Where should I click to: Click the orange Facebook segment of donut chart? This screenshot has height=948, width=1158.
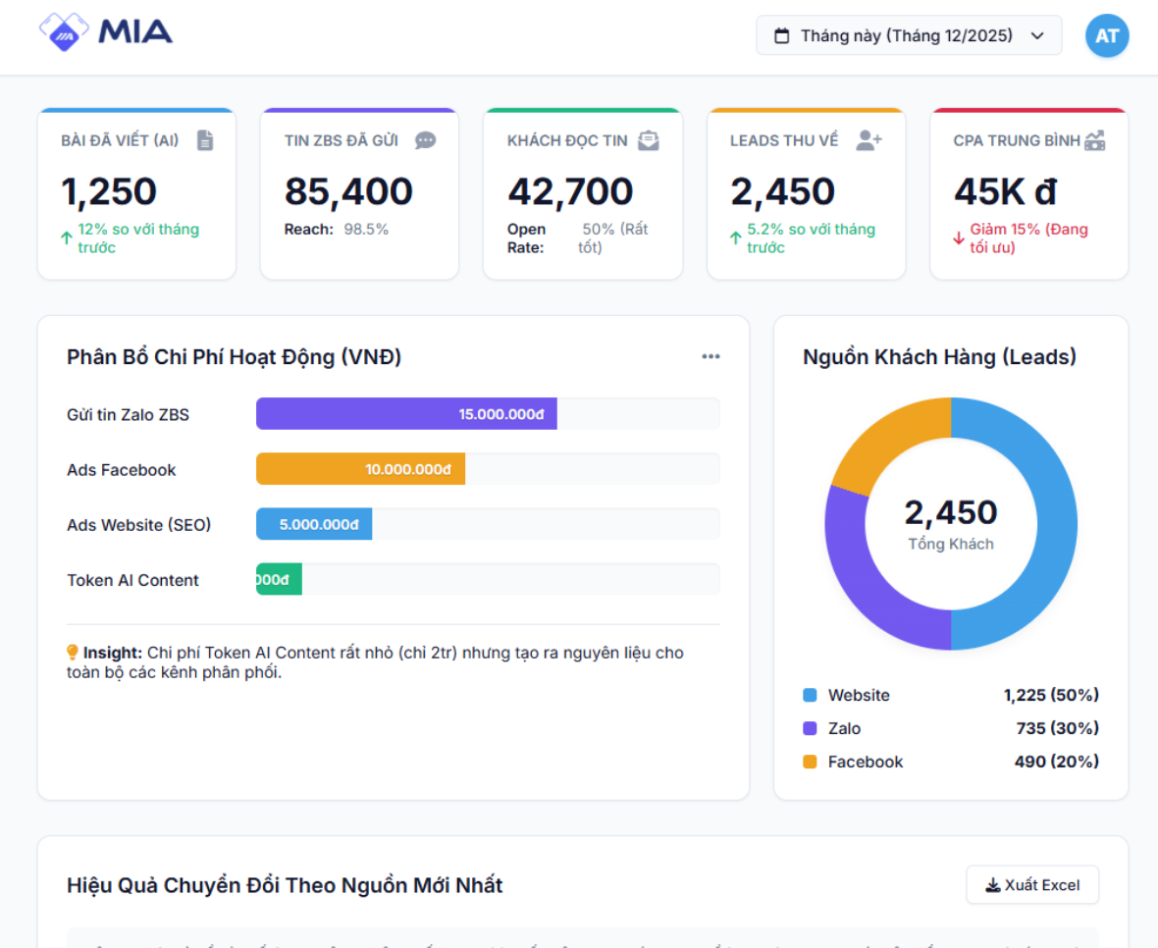(x=888, y=438)
